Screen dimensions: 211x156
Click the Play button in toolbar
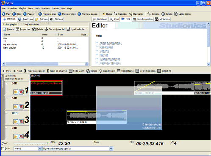pyautogui.click(x=6, y=14)
